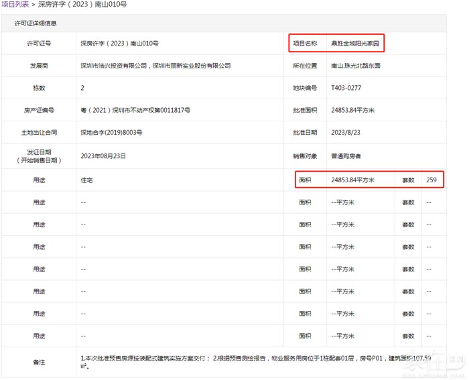Select land parcel number T403-0277
The image size is (469, 380).
coord(346,88)
